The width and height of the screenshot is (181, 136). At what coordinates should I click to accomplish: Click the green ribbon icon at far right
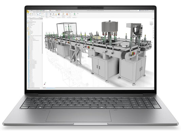(75, 14)
